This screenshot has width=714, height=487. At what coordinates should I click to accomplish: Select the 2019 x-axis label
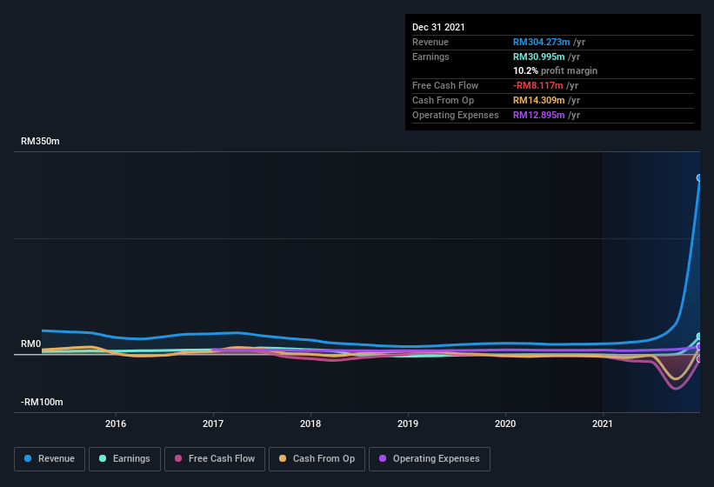pyautogui.click(x=408, y=424)
